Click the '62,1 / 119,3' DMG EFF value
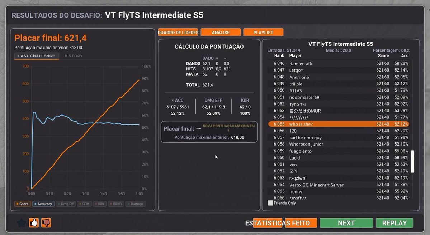The image size is (430, 235). tap(213, 107)
